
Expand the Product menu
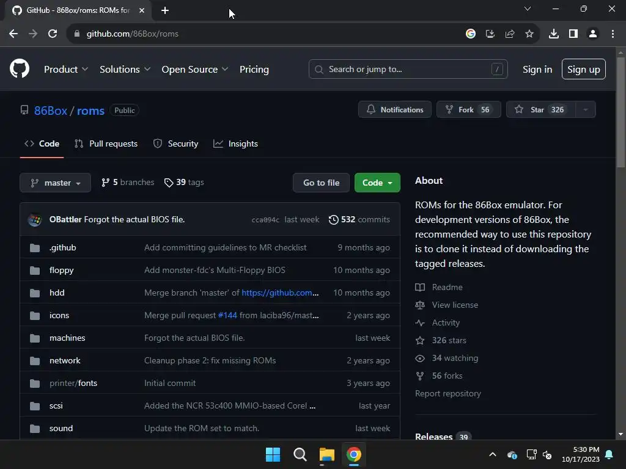[66, 69]
